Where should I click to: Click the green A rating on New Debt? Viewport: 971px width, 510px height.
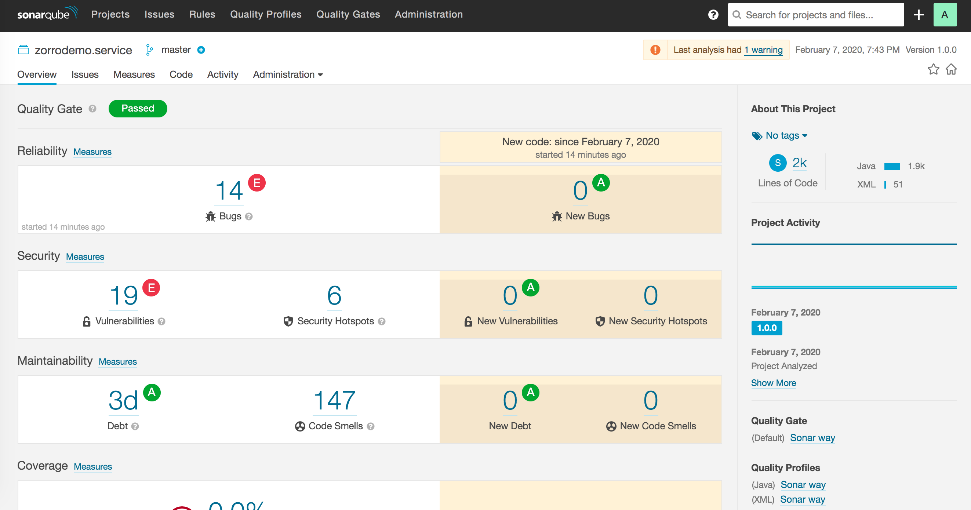tap(531, 393)
